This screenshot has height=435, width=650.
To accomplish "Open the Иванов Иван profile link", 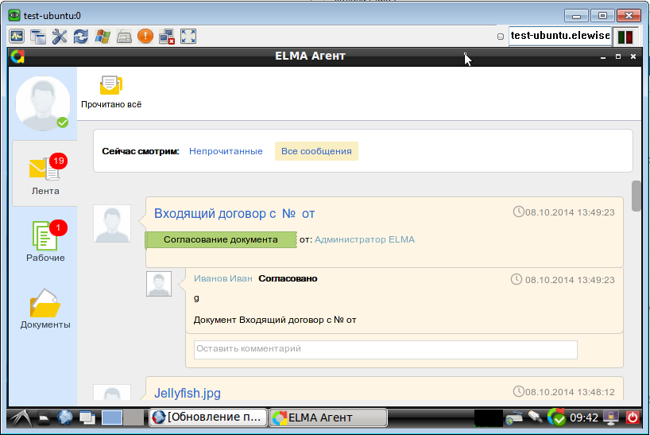I will tap(223, 278).
